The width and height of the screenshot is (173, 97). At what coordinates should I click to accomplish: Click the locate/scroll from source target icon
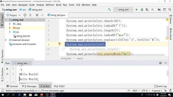[x=25, y=15]
